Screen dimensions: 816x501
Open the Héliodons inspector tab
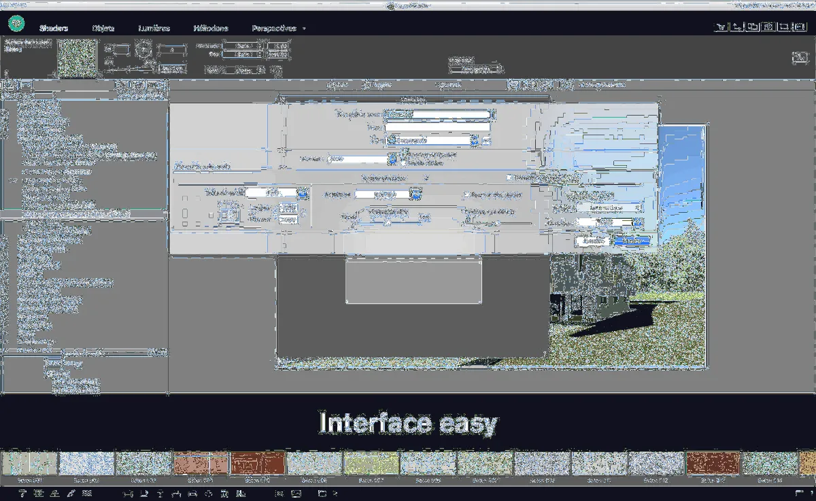click(211, 29)
